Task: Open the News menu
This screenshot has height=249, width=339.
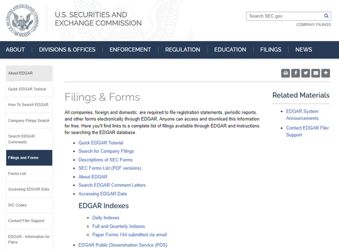Action: click(x=304, y=50)
